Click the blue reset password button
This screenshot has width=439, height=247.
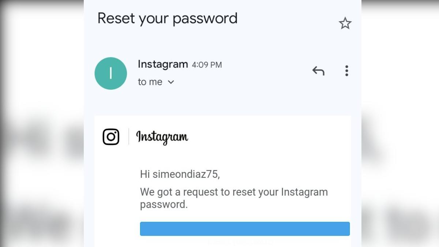coord(245,229)
